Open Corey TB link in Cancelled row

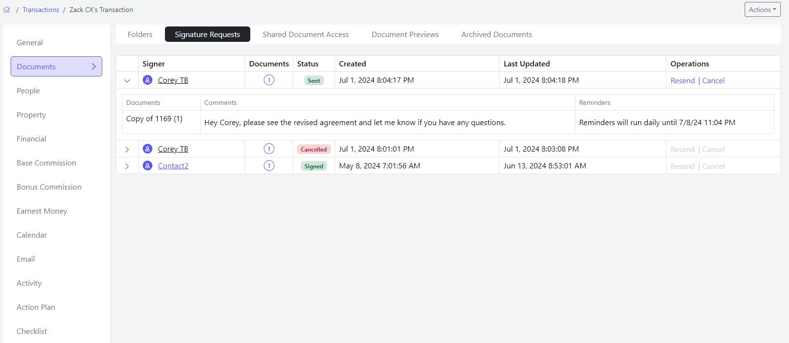173,149
